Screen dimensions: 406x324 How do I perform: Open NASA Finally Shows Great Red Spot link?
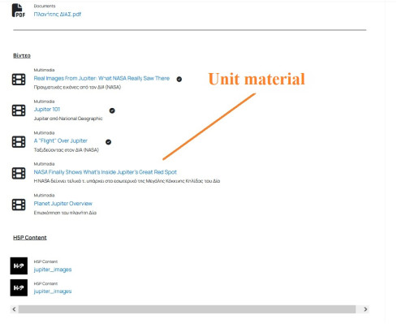coord(105,172)
